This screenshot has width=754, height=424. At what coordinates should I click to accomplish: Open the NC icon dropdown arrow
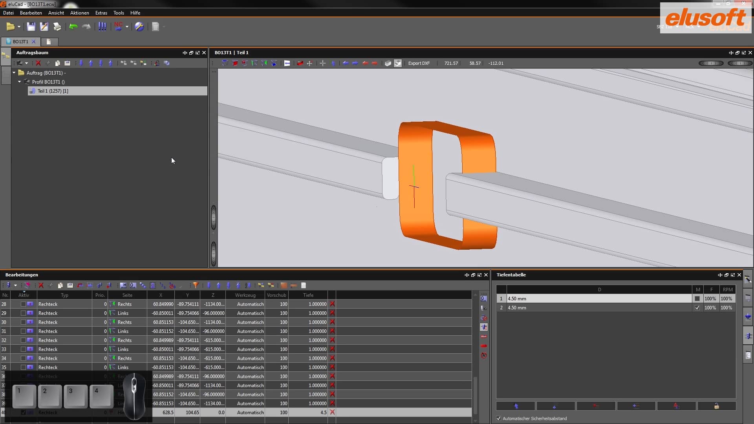[x=127, y=27]
